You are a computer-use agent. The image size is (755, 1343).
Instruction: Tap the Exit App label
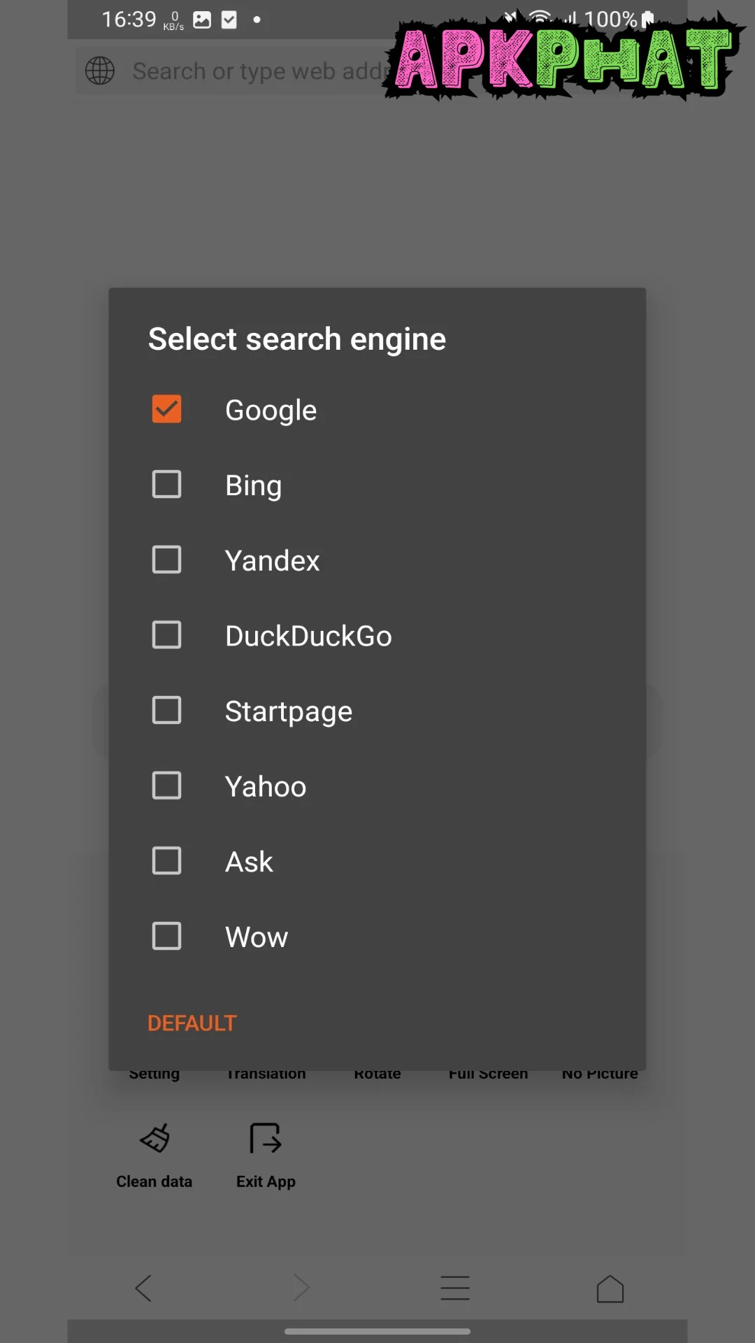point(266,1181)
